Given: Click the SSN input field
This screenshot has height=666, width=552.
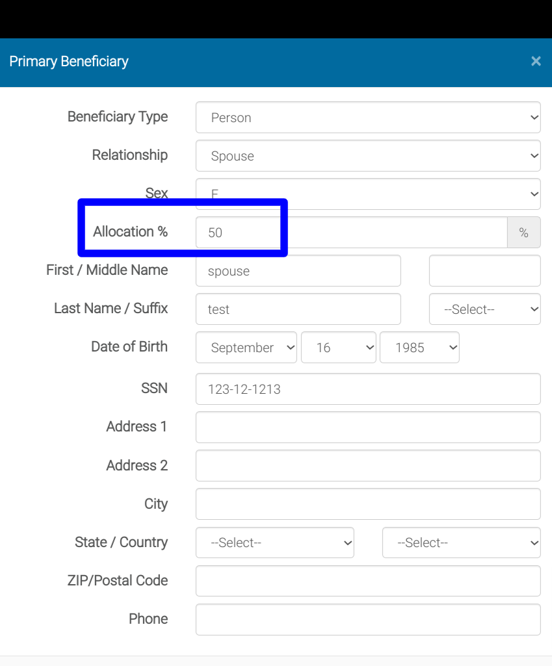Looking at the screenshot, I should click(x=367, y=389).
